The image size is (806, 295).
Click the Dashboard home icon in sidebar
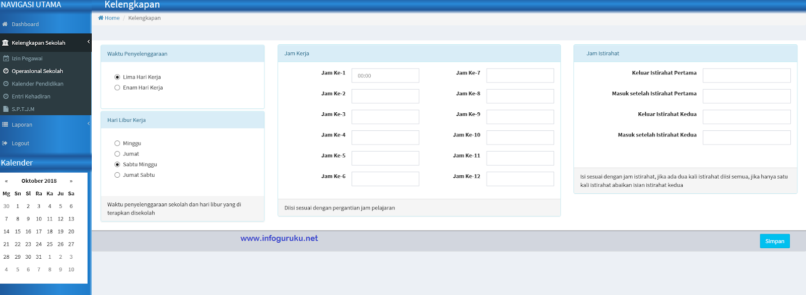[5, 24]
